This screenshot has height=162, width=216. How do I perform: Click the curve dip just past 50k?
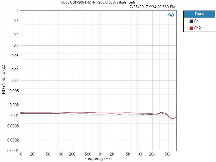[x=172, y=119]
